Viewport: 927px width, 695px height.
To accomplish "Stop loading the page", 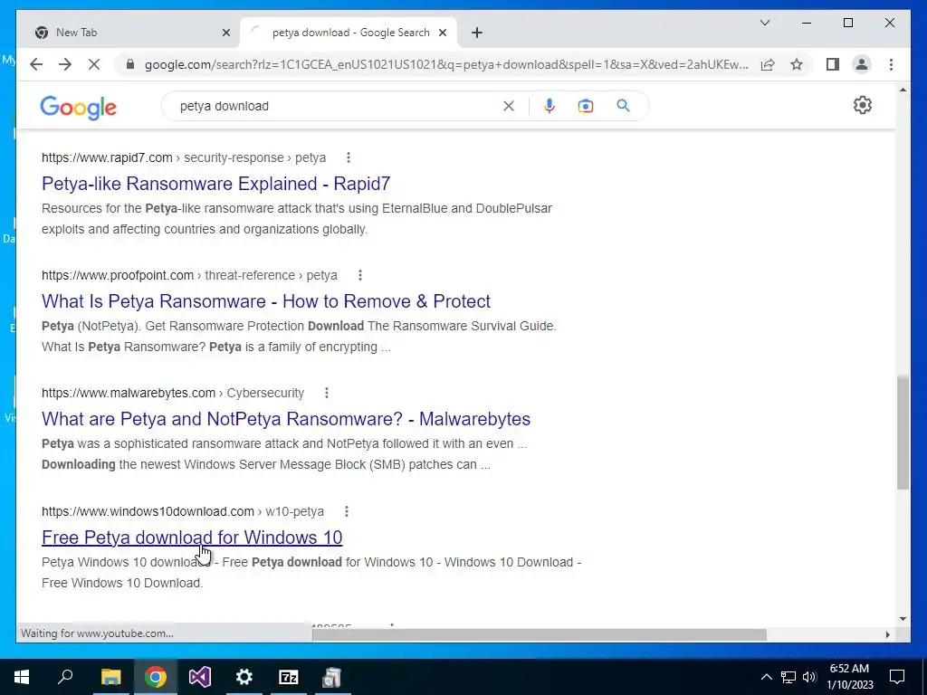I will click(94, 64).
